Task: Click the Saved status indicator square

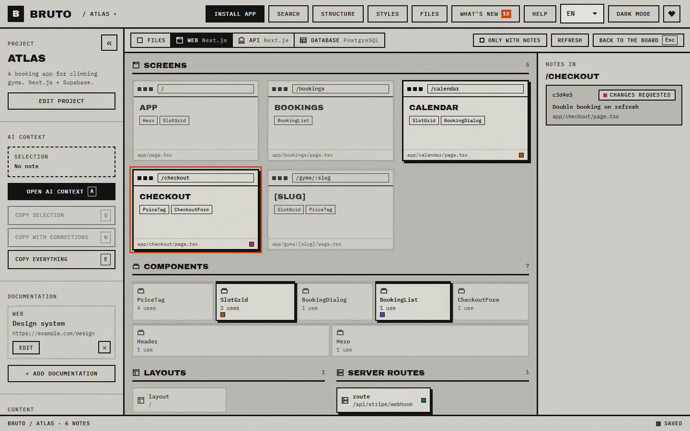Action: 658,423
